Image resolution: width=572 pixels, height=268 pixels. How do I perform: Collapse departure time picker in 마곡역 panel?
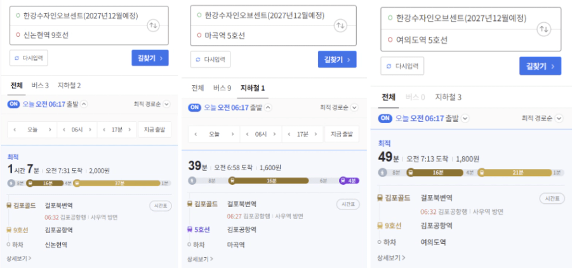pos(268,107)
